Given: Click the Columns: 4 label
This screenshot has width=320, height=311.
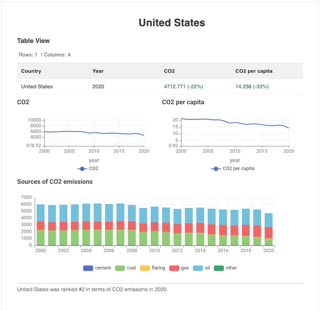Looking at the screenshot, I should 57,54.
